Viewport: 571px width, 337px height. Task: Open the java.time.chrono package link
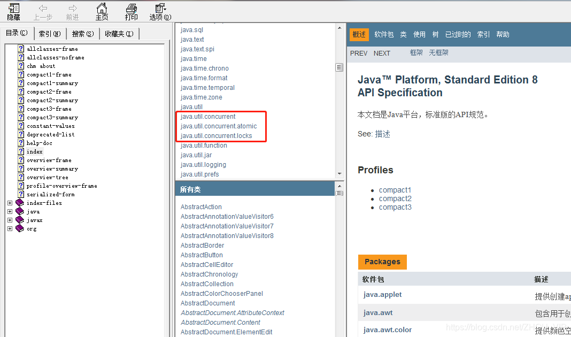tap(204, 68)
